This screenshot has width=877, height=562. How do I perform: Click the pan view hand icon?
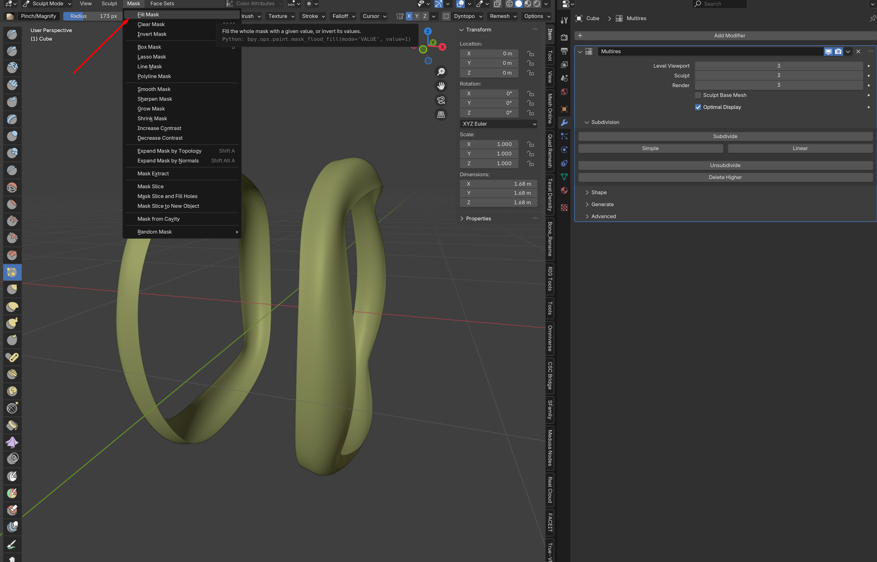pos(441,86)
